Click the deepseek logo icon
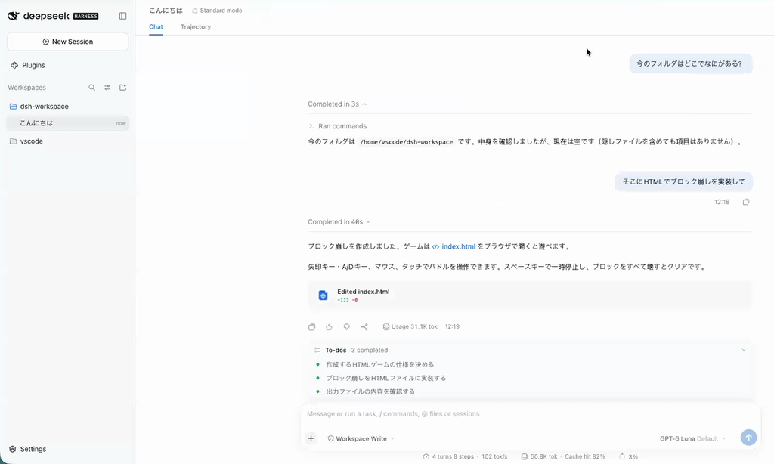The height and width of the screenshot is (464, 774). click(x=14, y=16)
